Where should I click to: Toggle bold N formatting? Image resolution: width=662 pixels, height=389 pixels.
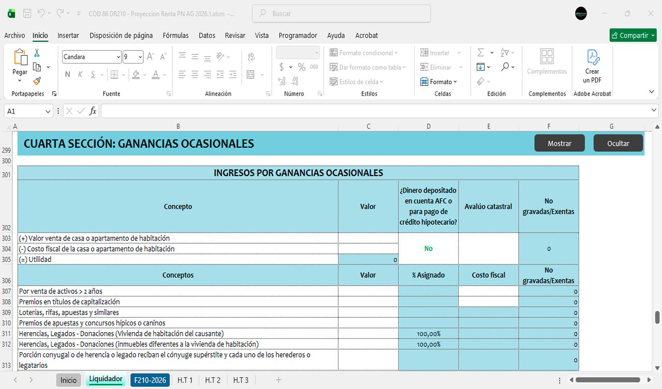tap(67, 74)
